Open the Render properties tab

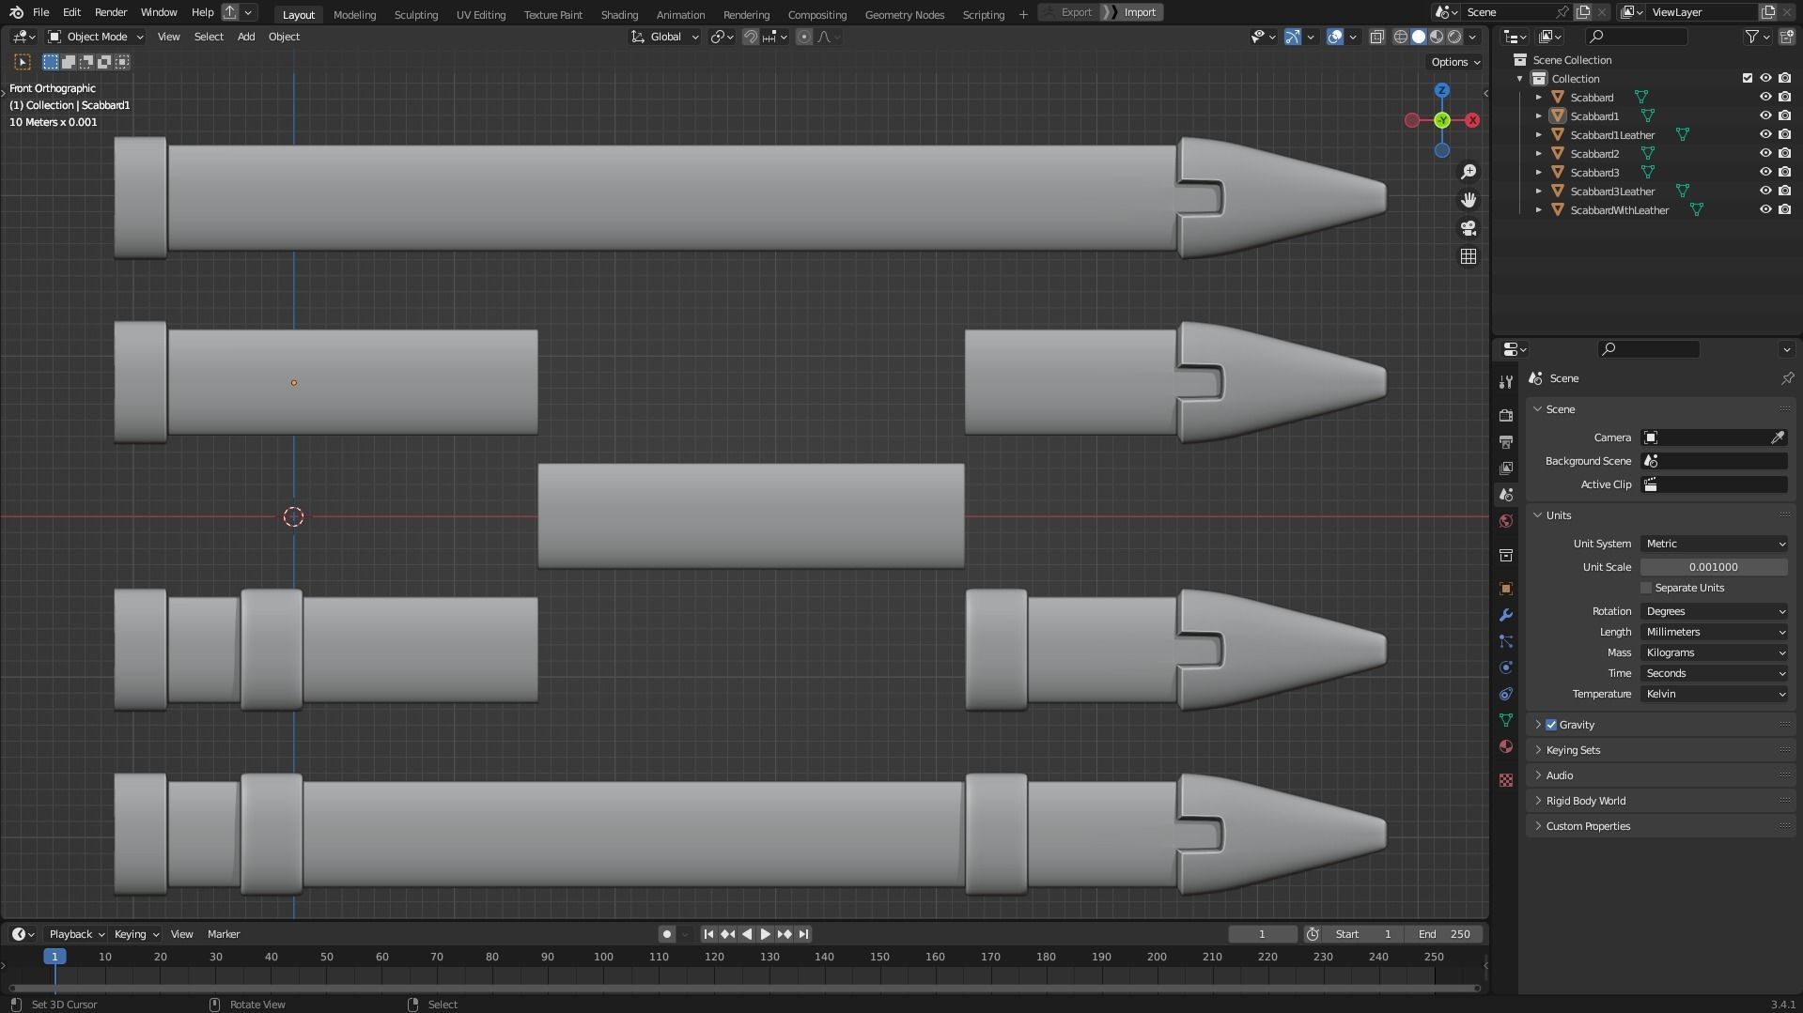[1506, 415]
